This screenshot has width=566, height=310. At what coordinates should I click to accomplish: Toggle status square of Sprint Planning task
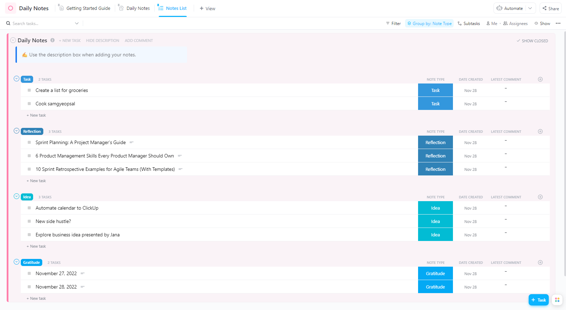29,142
